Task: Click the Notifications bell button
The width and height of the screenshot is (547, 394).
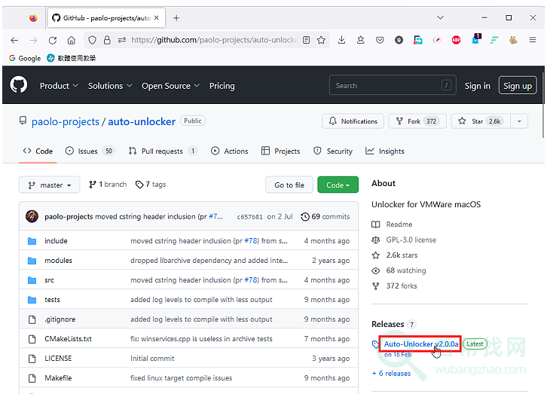Action: 353,121
